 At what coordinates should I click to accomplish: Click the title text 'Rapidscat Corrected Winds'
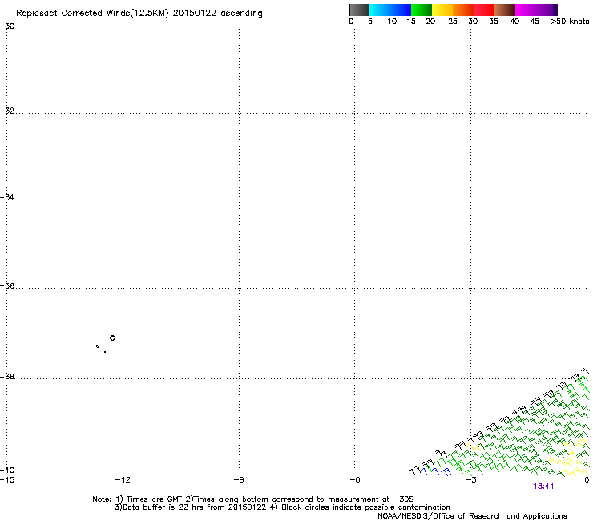[x=73, y=13]
